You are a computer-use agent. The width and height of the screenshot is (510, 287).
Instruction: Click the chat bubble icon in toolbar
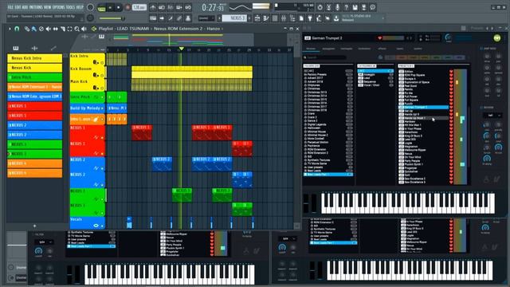373,7
